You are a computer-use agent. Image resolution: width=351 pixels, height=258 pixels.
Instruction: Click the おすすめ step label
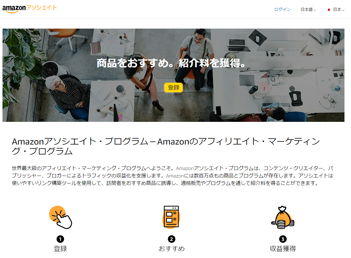click(x=172, y=249)
